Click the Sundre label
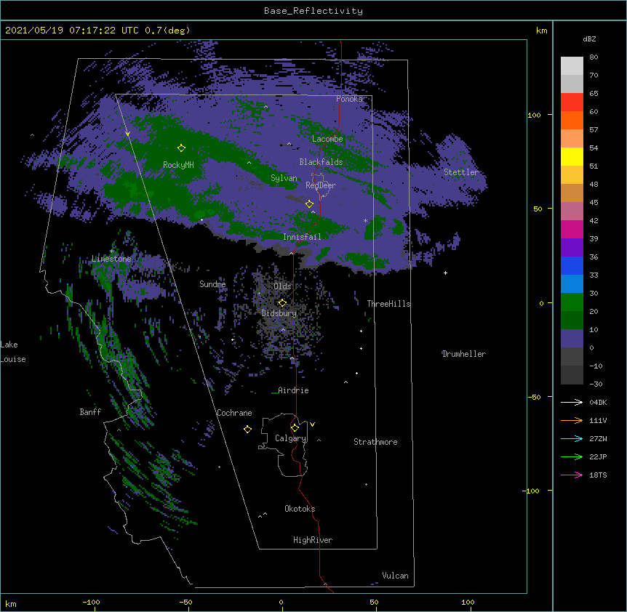Viewport: 627px width, 612px height. pyautogui.click(x=212, y=284)
